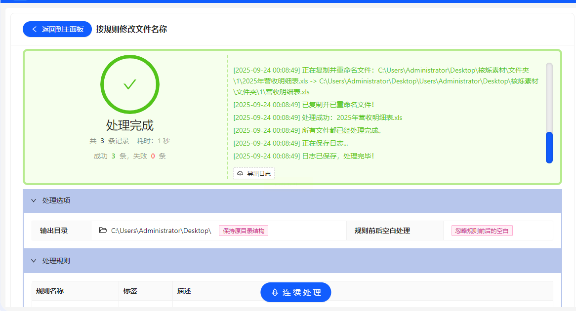Screen dimensions: 576x311
Task: Click the 规则前后空白处理 label
Action: [x=382, y=231]
